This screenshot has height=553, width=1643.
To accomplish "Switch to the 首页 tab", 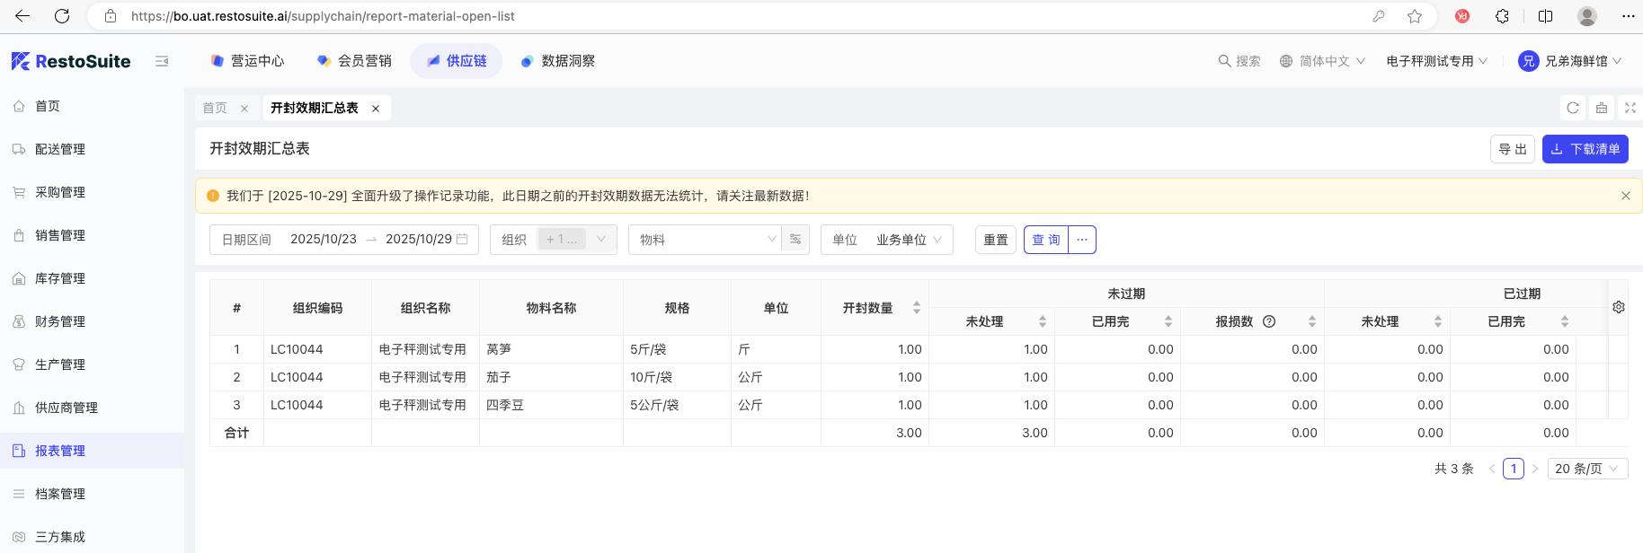I will (x=215, y=108).
